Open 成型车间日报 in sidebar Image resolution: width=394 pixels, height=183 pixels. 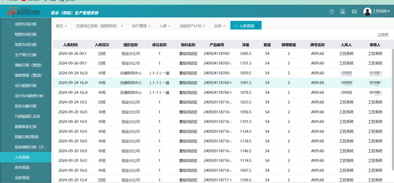click(x=26, y=24)
